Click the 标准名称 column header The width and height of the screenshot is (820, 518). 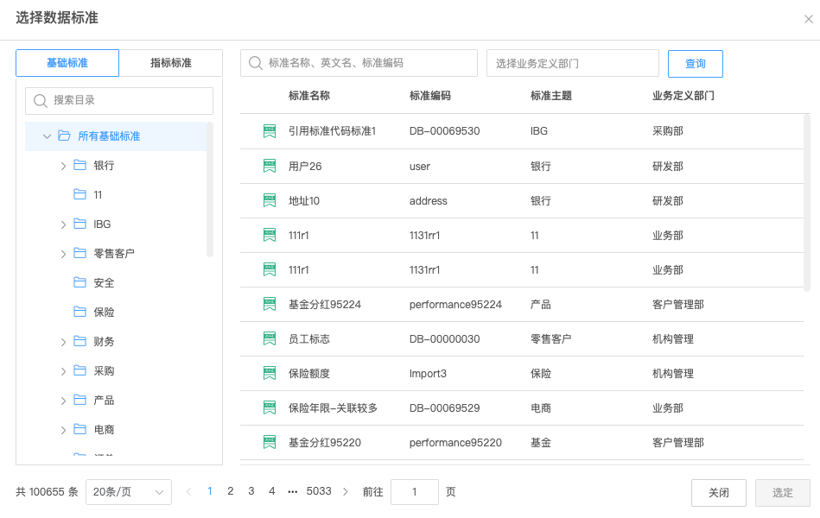309,96
